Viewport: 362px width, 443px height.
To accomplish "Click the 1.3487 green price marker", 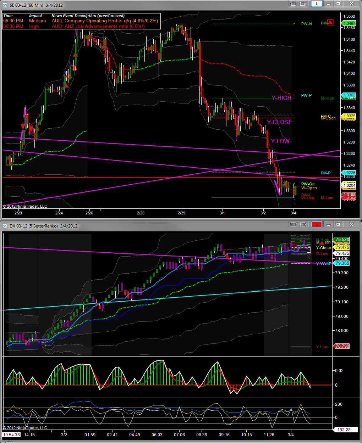I will [349, 23].
